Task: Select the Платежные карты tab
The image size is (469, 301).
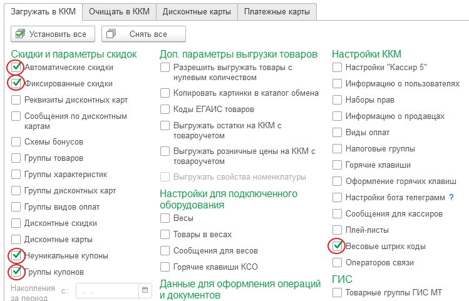Action: [x=277, y=12]
